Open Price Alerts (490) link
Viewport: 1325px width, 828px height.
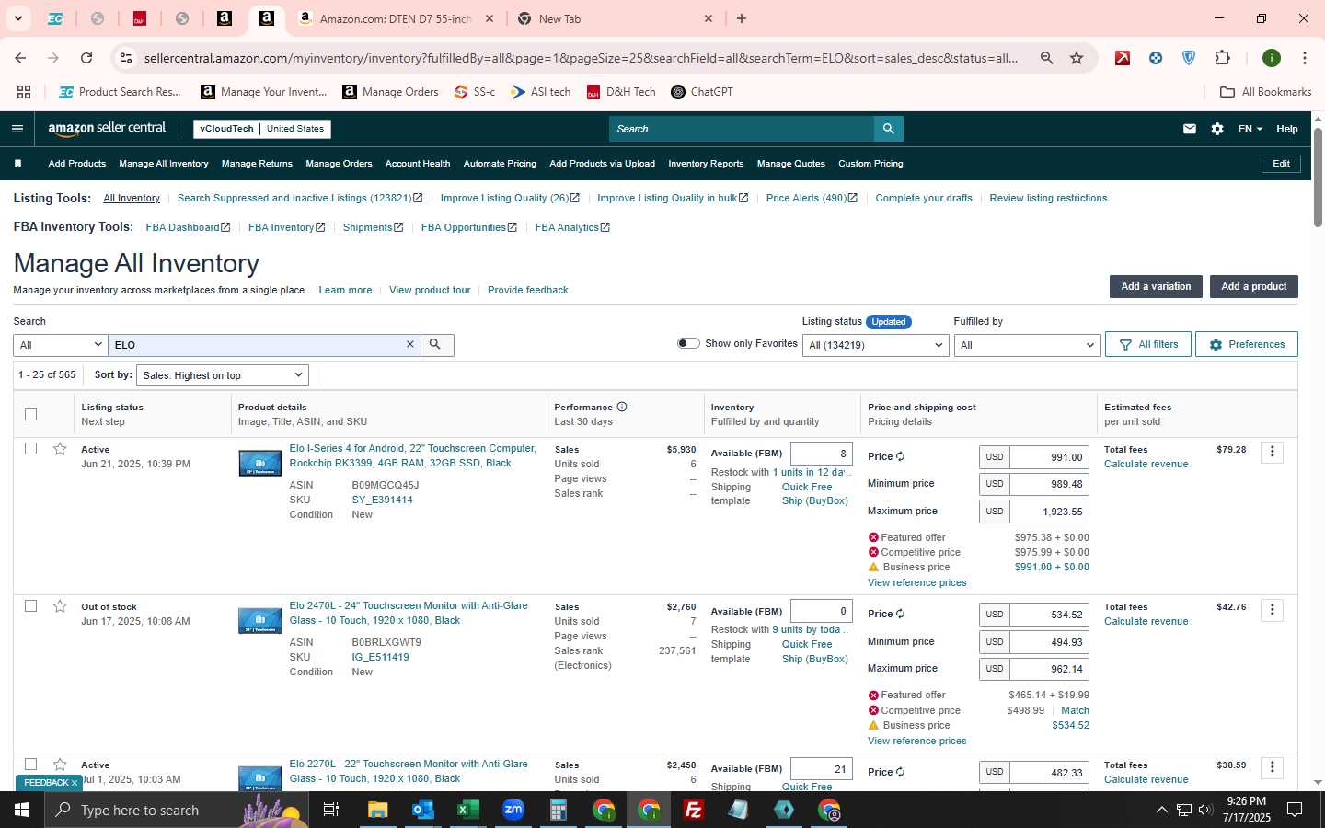pos(812,198)
